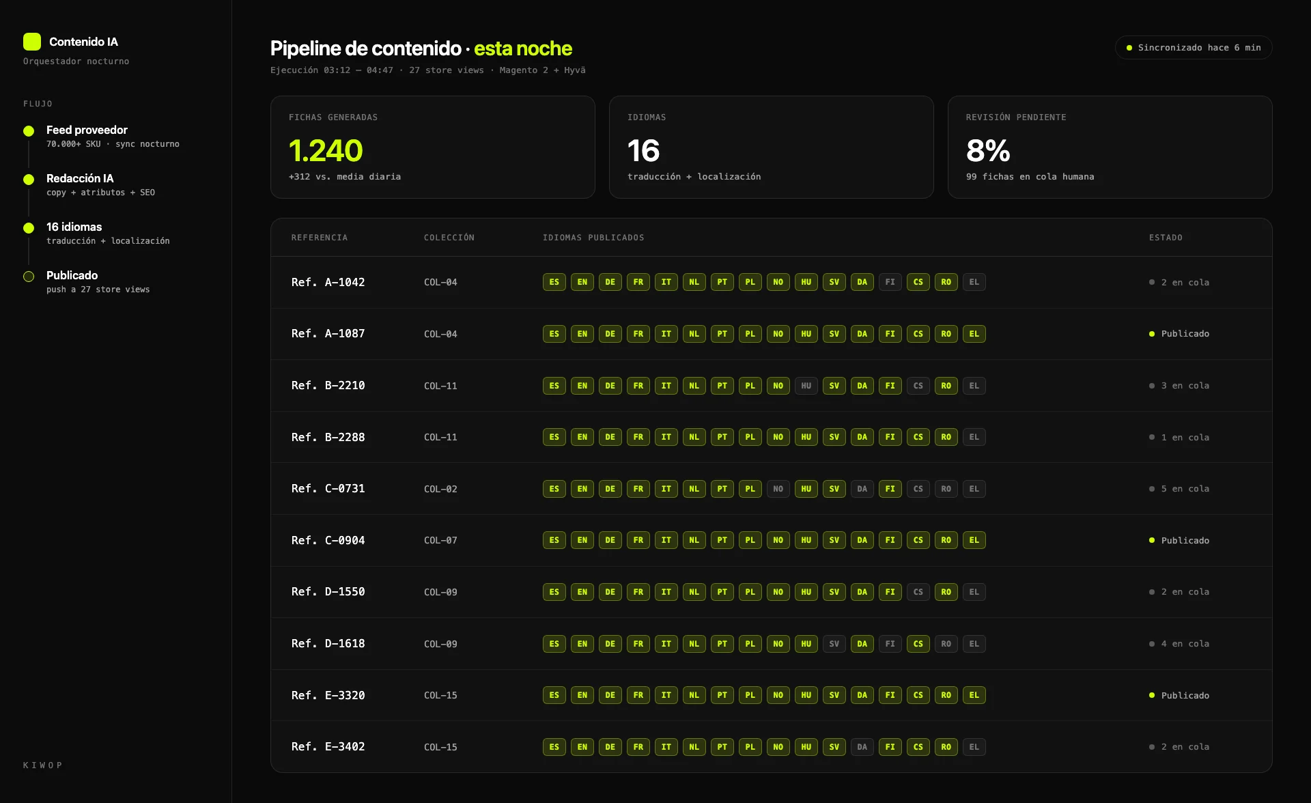
Task: Open row Ref. E-3402
Action: (771, 747)
